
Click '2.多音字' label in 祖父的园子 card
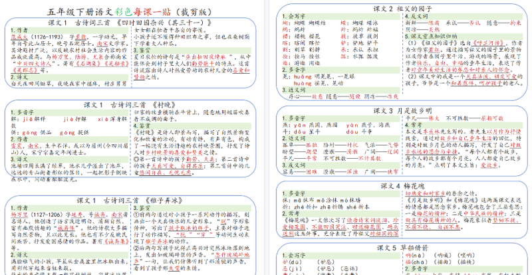(x=294, y=70)
